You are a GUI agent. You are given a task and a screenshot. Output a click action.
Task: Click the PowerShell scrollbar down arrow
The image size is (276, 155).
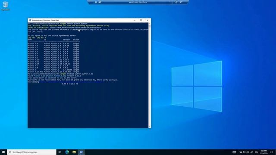[x=150, y=127]
